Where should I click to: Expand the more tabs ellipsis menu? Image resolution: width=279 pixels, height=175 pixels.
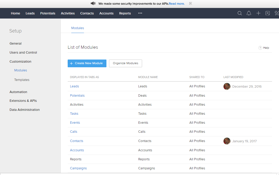coord(140,13)
